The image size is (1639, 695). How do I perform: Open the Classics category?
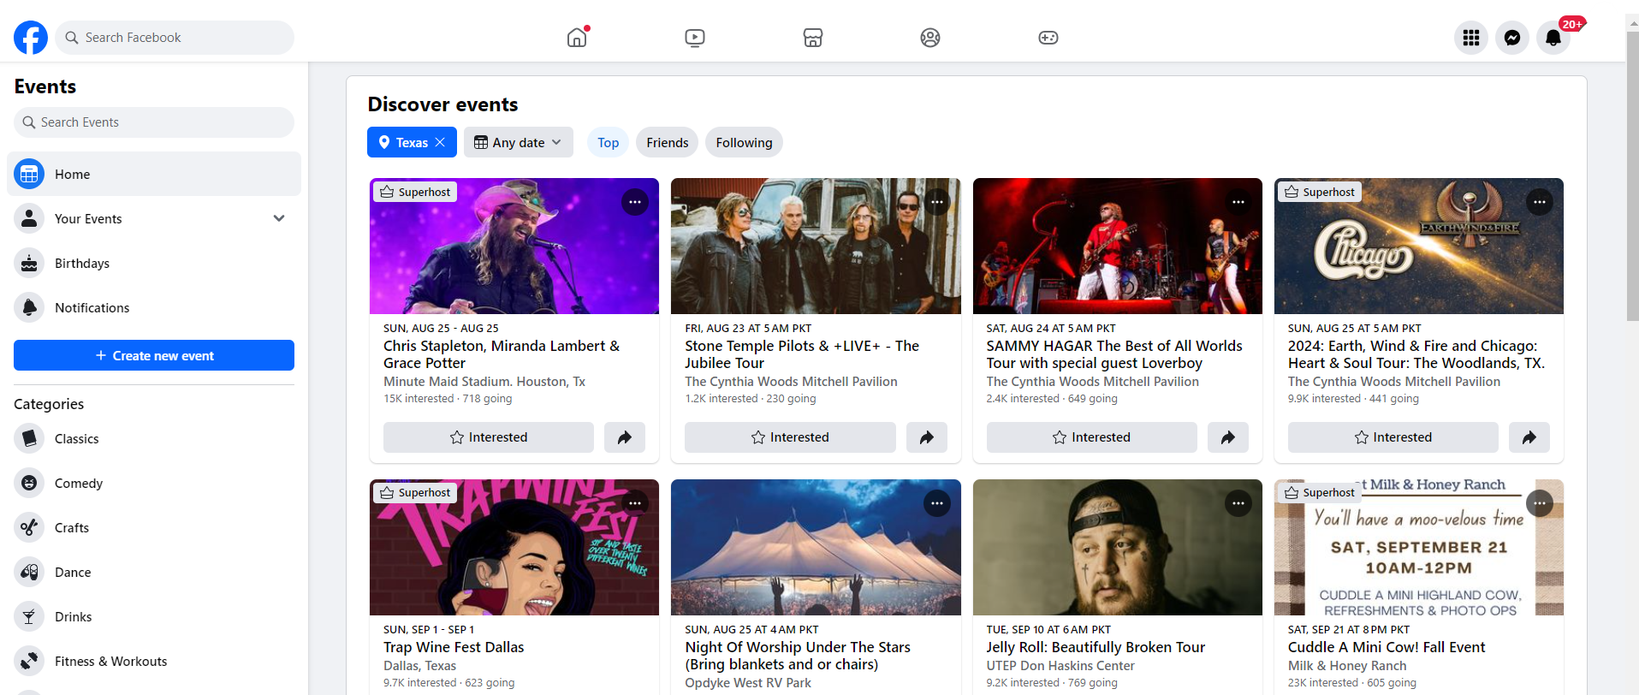click(x=154, y=438)
